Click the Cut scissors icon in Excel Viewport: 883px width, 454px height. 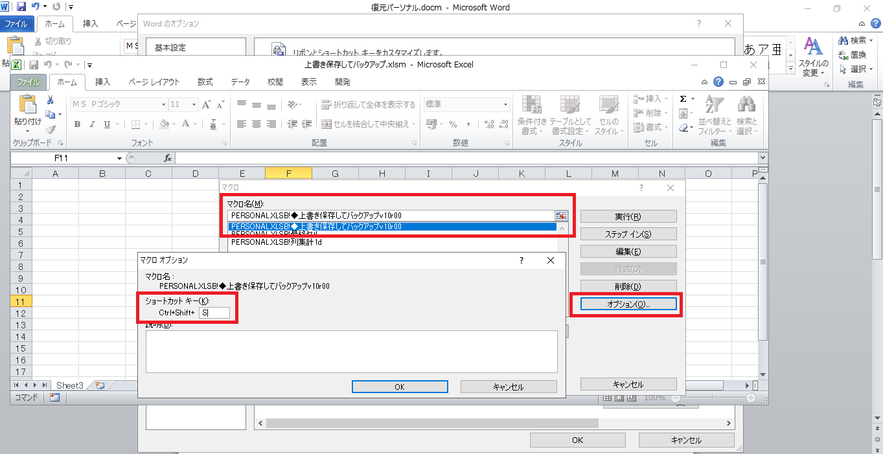tap(50, 100)
